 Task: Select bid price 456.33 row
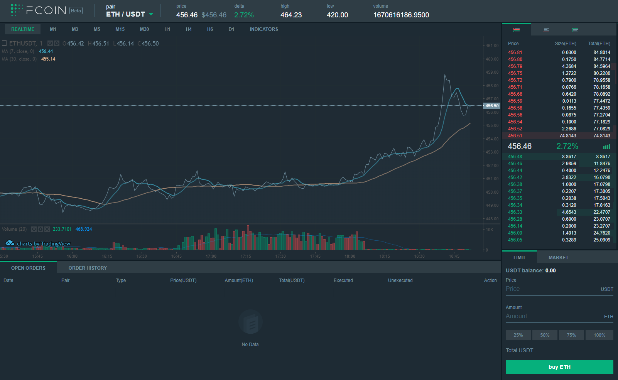[x=559, y=212]
